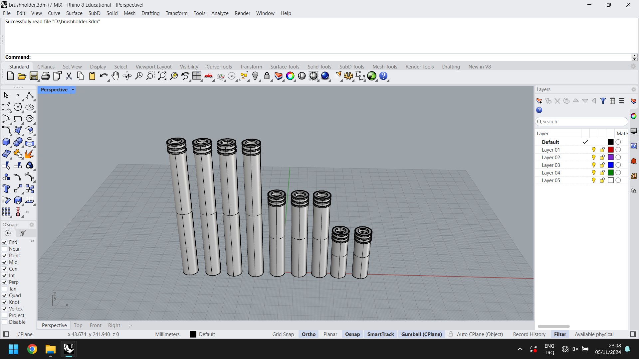
Task: Open the Solid menu
Action: (x=112, y=13)
